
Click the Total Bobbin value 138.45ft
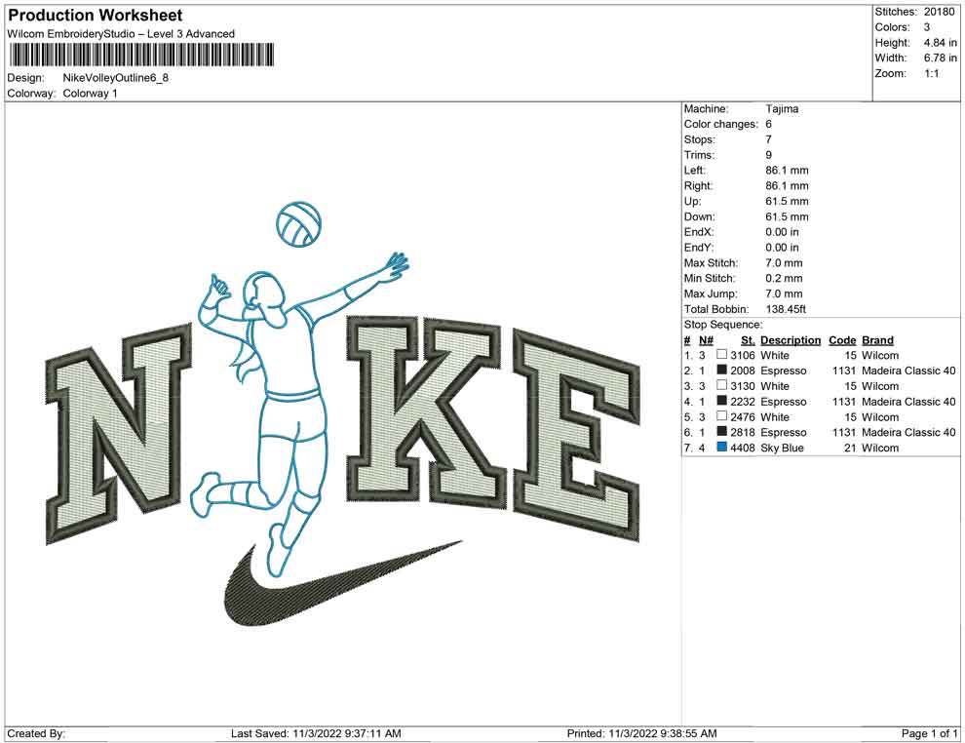coord(786,309)
